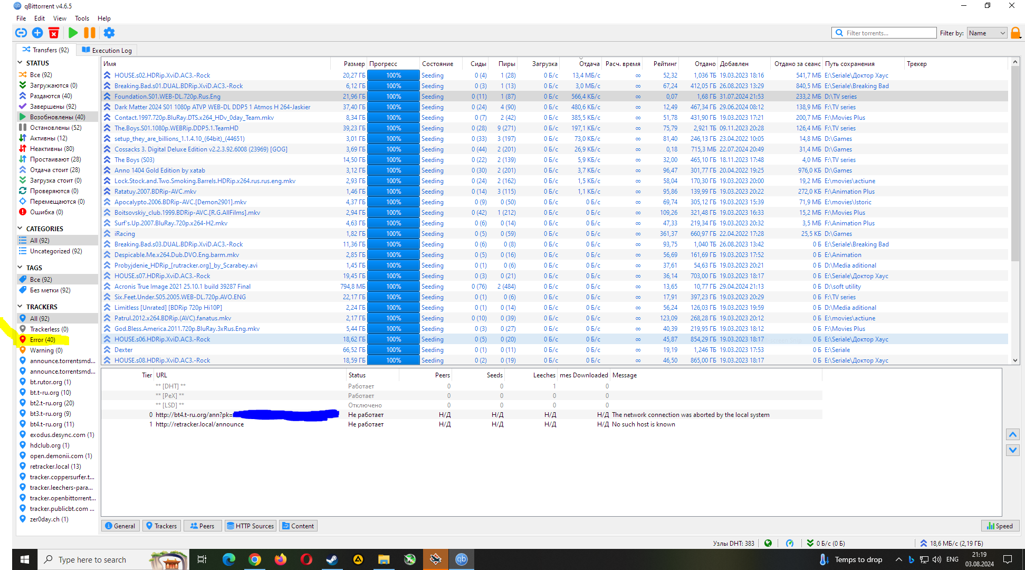Image resolution: width=1025 pixels, height=570 pixels.
Task: Toggle alternative speed limits icon
Action: (790, 543)
